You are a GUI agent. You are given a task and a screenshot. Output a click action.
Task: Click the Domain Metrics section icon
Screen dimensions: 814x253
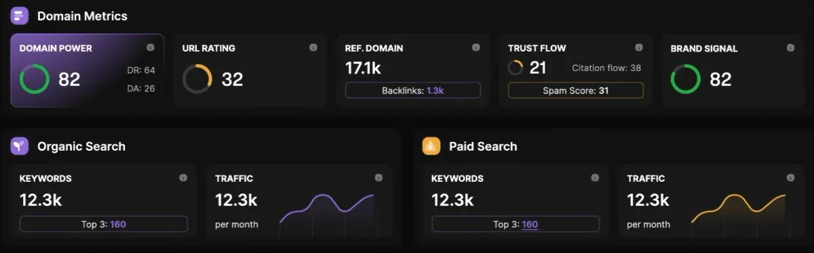pos(20,16)
